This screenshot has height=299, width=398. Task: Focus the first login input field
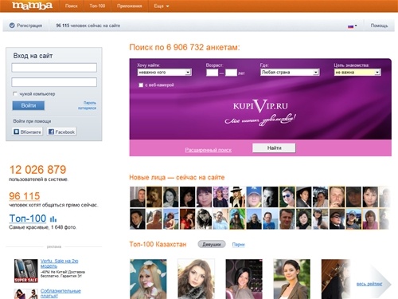(54, 68)
